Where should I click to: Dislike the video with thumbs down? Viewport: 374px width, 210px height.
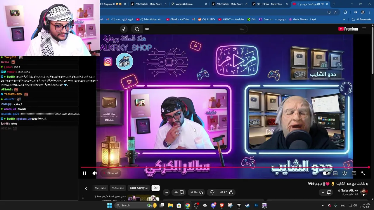point(212,192)
